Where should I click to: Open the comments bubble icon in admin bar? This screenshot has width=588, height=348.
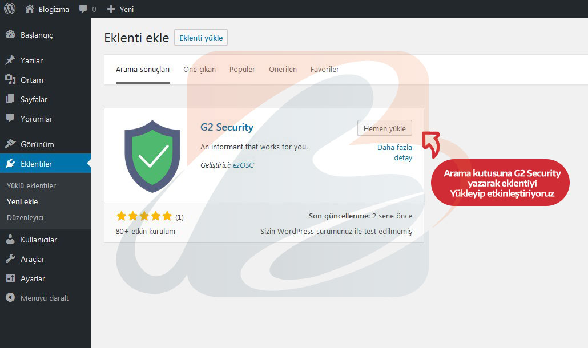[83, 9]
